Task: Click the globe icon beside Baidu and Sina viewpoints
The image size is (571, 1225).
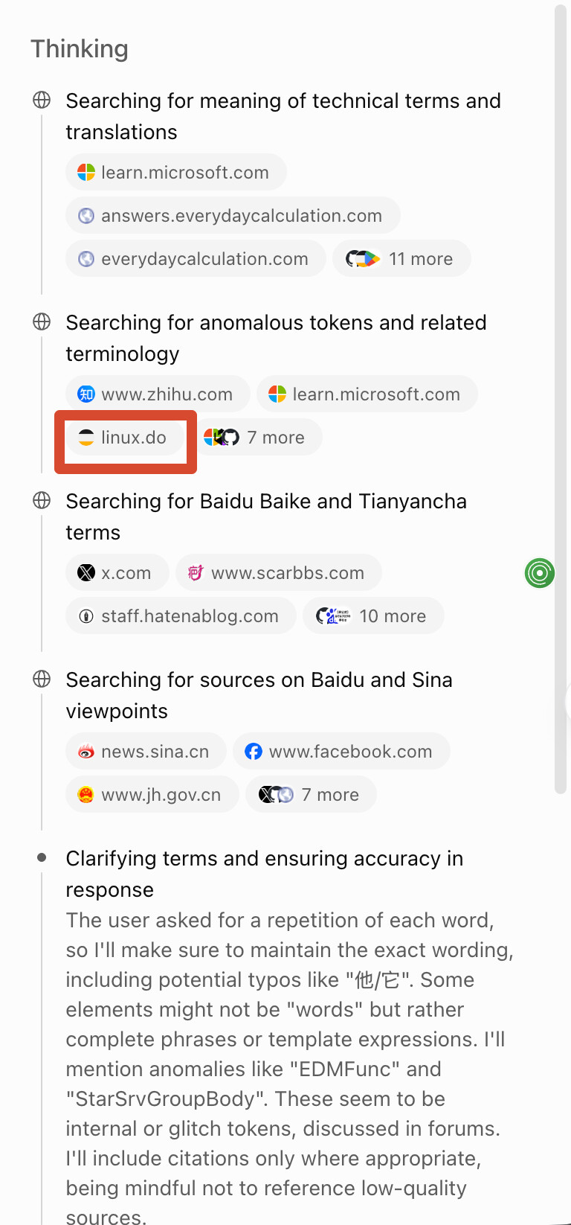Action: 42,679
